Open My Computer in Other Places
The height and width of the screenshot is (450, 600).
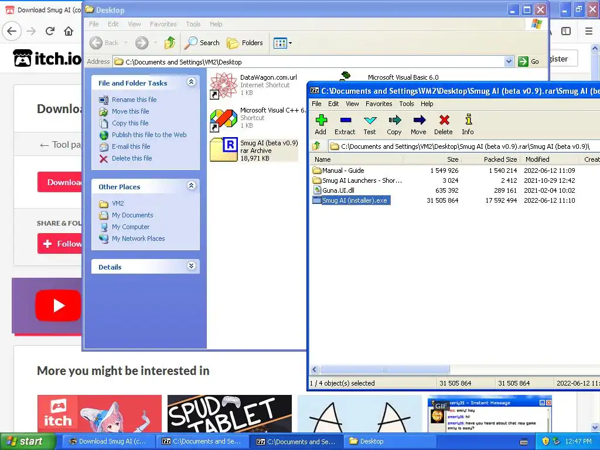point(131,227)
